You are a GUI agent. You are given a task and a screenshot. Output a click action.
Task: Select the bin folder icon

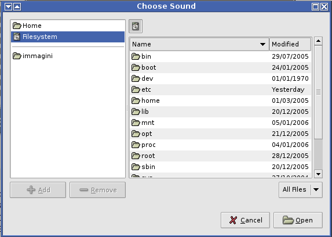pyautogui.click(x=136, y=56)
